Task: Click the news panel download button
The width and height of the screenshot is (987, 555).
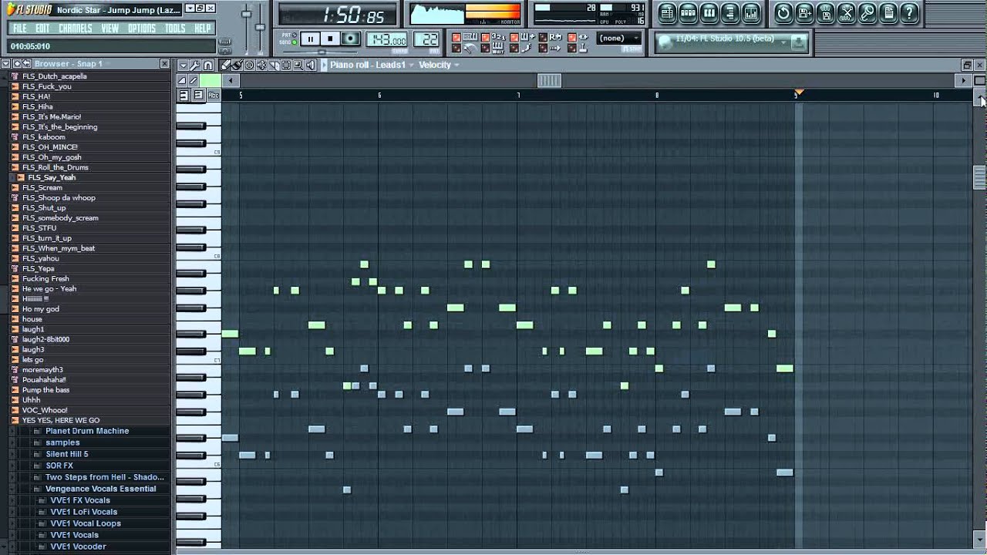Action: (799, 42)
